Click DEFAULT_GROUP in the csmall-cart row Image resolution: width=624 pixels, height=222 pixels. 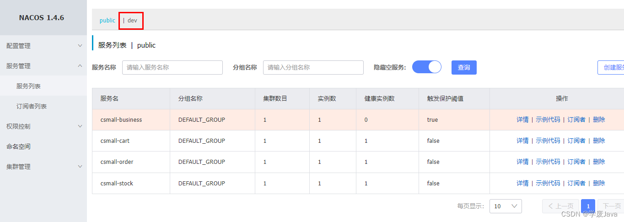[x=201, y=141]
